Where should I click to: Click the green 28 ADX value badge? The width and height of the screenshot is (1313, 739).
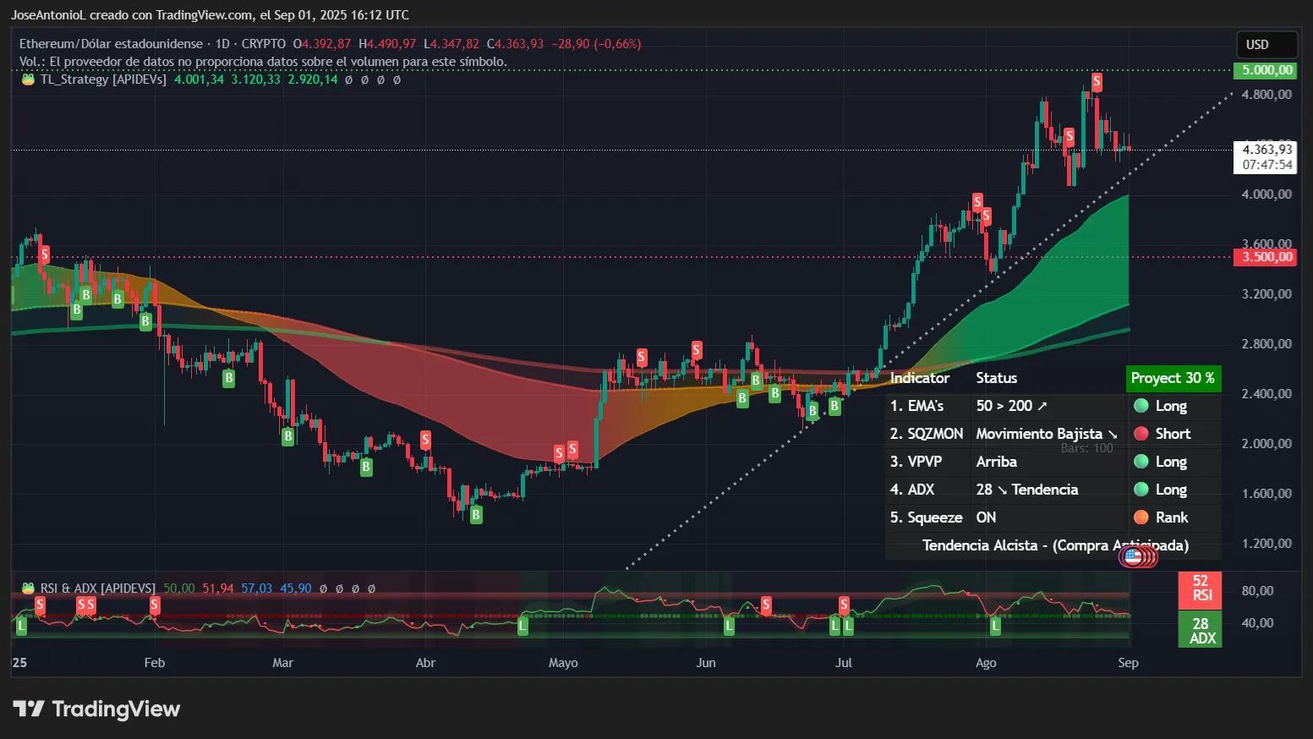coord(1200,631)
